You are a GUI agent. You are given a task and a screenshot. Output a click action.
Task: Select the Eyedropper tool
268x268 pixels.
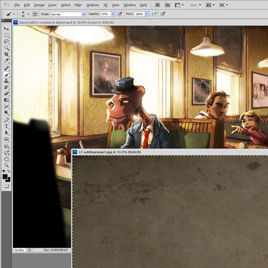point(7,61)
